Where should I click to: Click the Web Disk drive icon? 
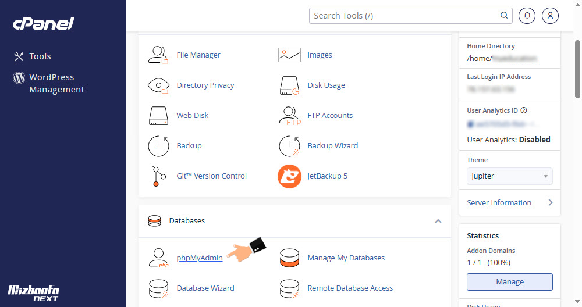tap(158, 115)
